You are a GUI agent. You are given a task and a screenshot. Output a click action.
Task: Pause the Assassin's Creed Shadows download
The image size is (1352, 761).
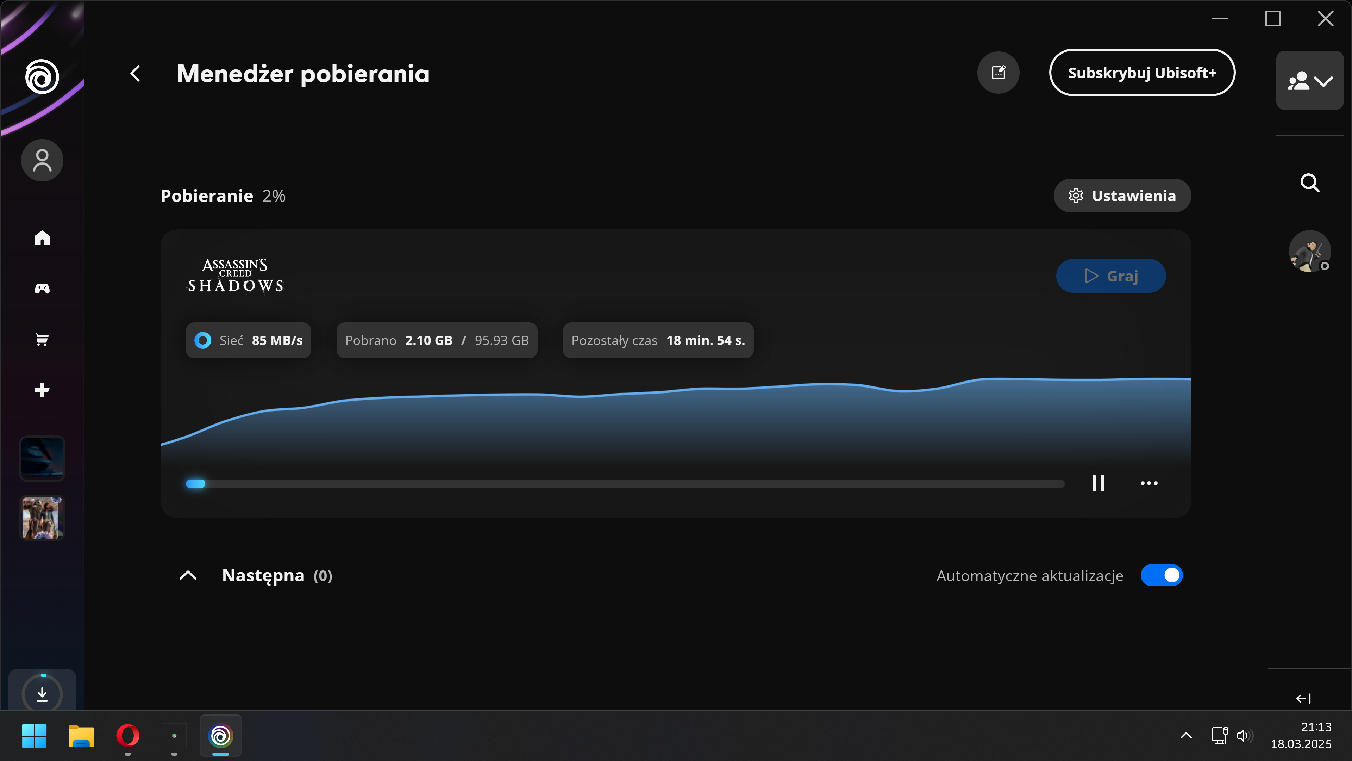1098,483
